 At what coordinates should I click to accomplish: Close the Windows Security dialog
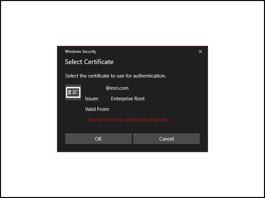(200, 51)
